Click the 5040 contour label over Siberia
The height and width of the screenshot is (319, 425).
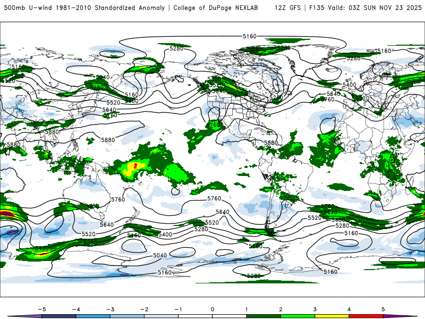pos(103,77)
